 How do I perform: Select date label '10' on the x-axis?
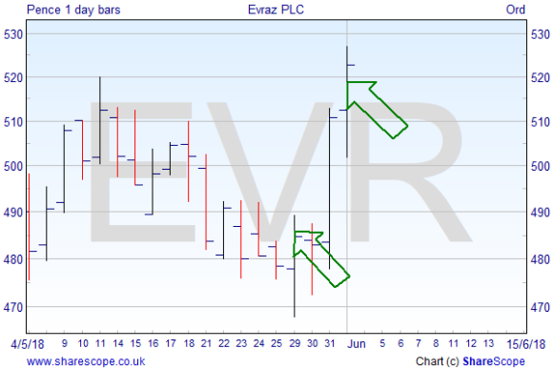tap(83, 343)
